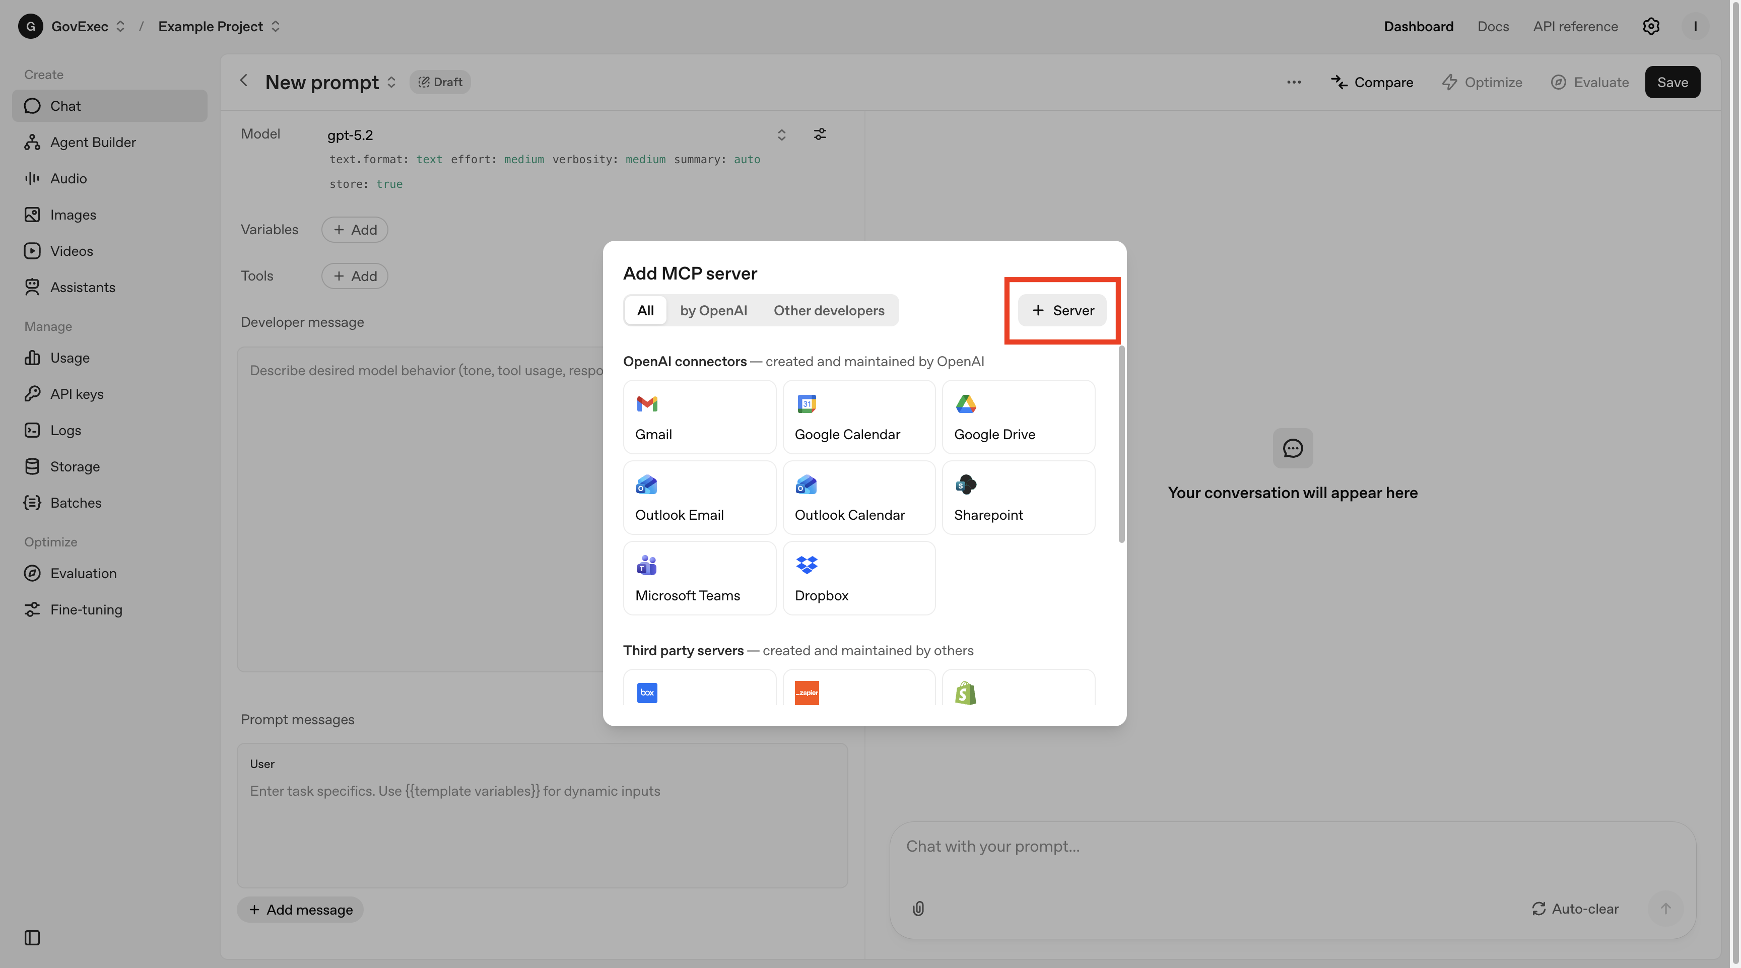
Task: Choose the Google Drive connector
Action: pyautogui.click(x=1018, y=417)
